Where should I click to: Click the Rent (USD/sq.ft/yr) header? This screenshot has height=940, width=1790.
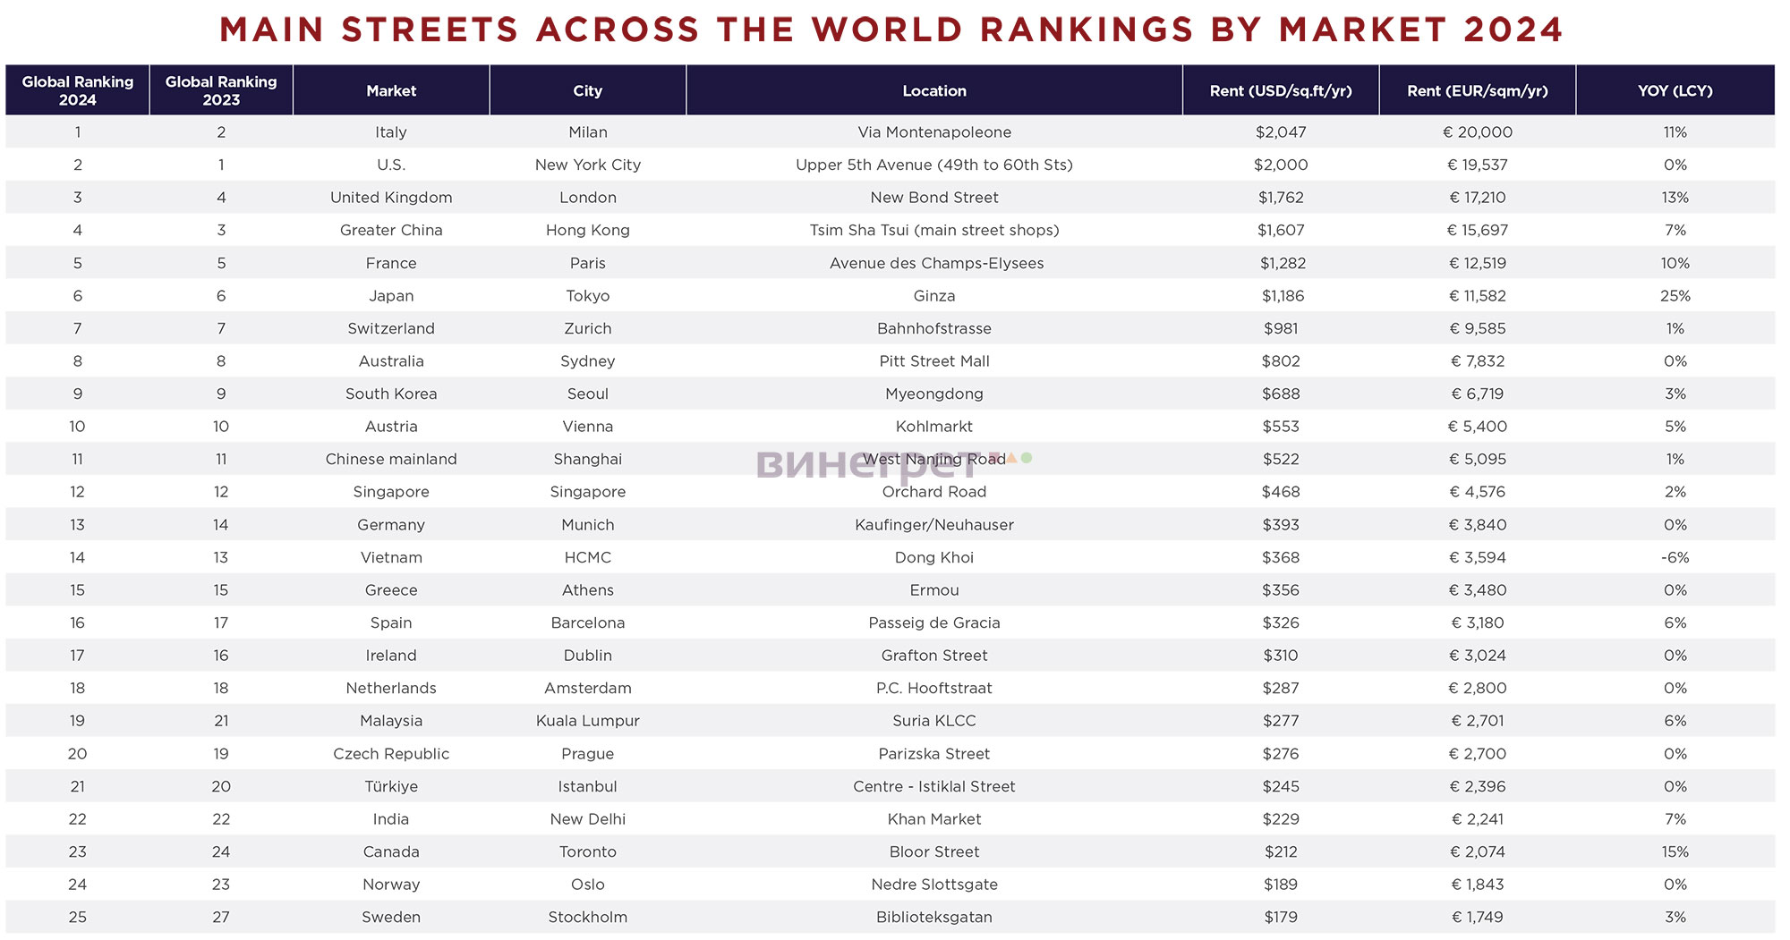pyautogui.click(x=1281, y=90)
